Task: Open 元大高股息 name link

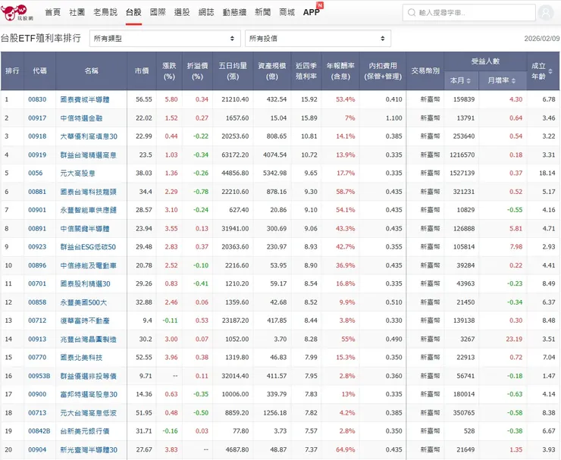Action: 77,174
